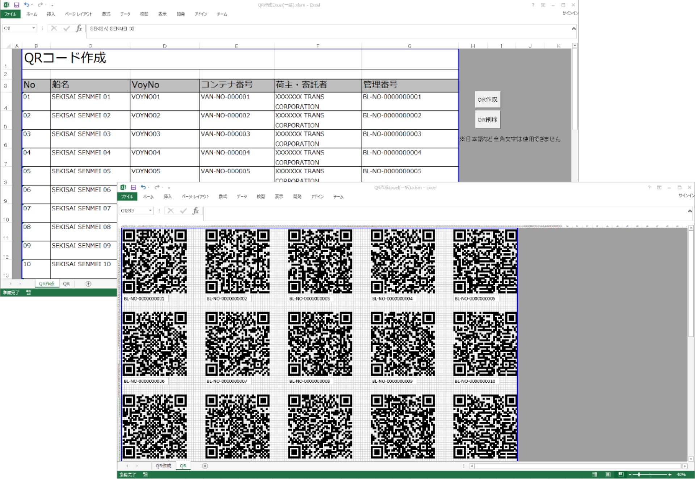Image resolution: width=695 pixels, height=479 pixels.
Task: Select label BL-NO-0000000007 under QR code
Action: (227, 381)
